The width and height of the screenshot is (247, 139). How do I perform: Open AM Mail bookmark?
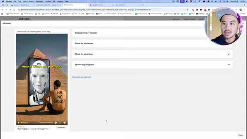pos(54,14)
